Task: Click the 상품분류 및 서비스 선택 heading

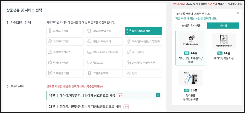Action: click(x=24, y=10)
